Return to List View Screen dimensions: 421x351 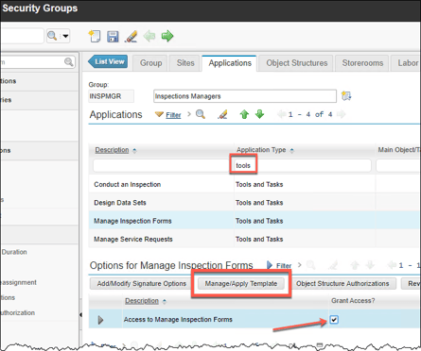pyautogui.click(x=108, y=61)
